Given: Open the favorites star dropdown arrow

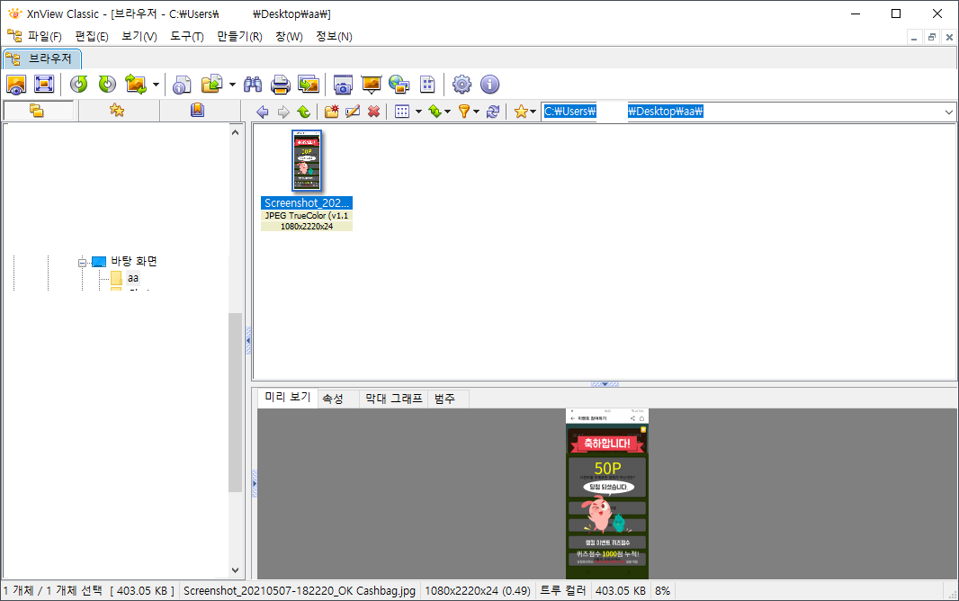Looking at the screenshot, I should 533,112.
